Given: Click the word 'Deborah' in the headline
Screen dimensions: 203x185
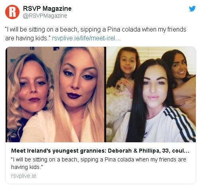Looking at the screenshot, I should tap(120, 151).
